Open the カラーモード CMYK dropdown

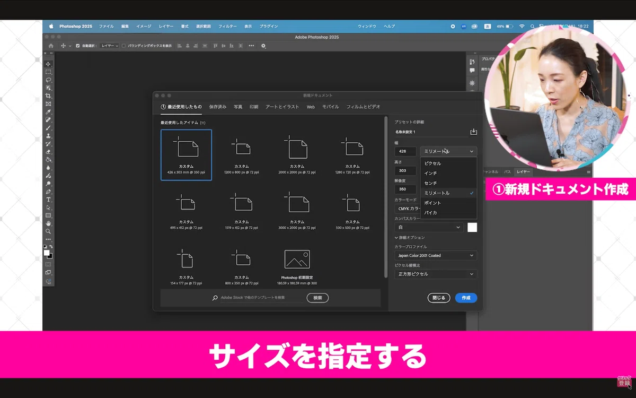pyautogui.click(x=408, y=209)
